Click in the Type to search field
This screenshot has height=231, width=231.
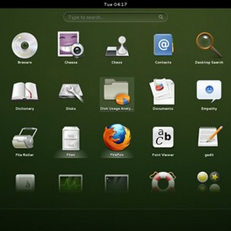coord(115,17)
